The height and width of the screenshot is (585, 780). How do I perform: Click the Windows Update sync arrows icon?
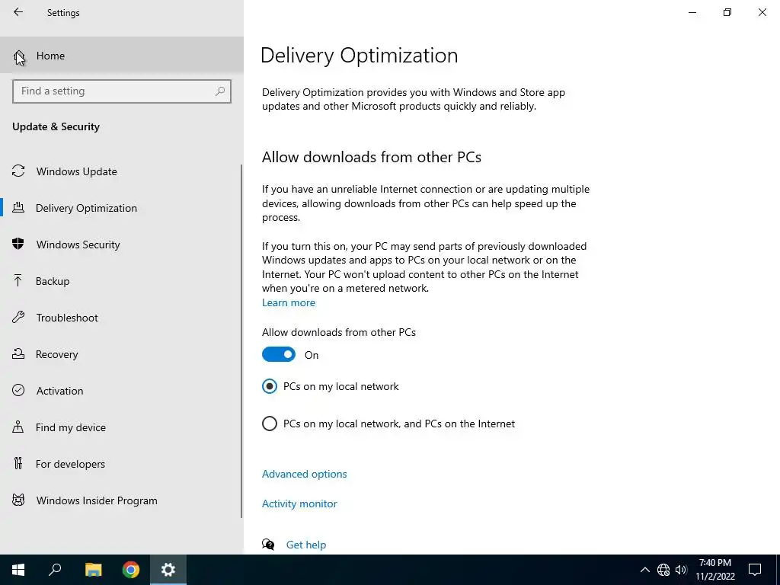tap(18, 171)
